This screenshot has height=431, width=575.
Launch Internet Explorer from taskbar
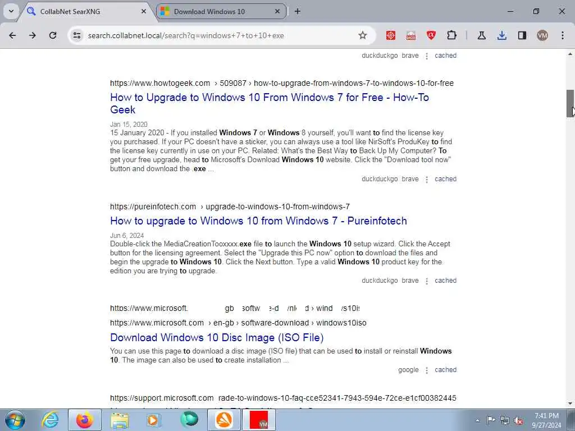[50, 420]
